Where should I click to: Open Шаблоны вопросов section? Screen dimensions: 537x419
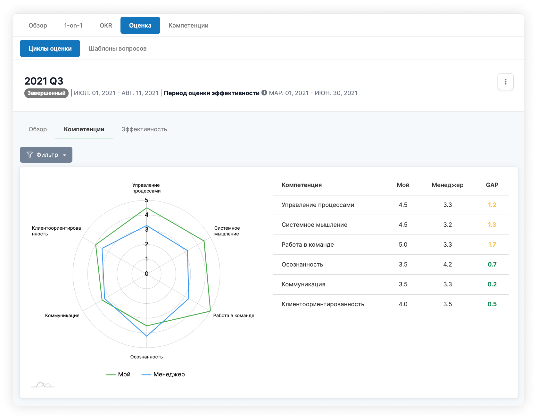point(118,48)
